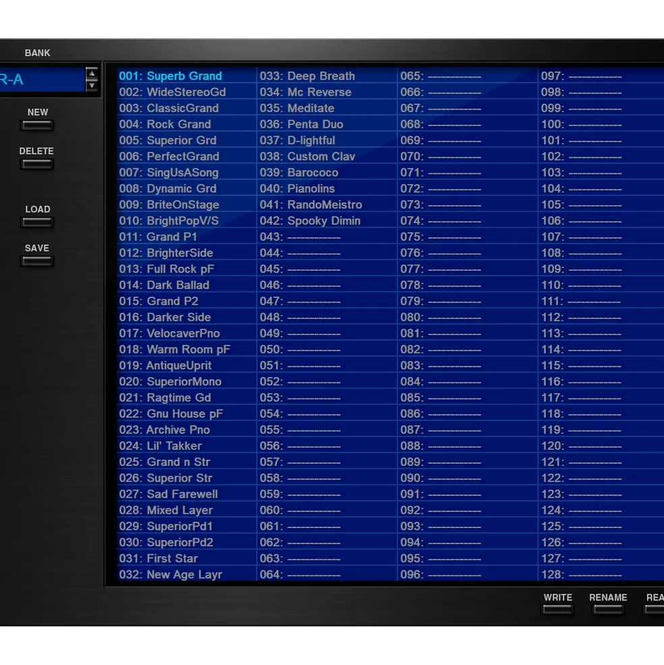Select patch 018: Warm Room pF

(x=186, y=350)
